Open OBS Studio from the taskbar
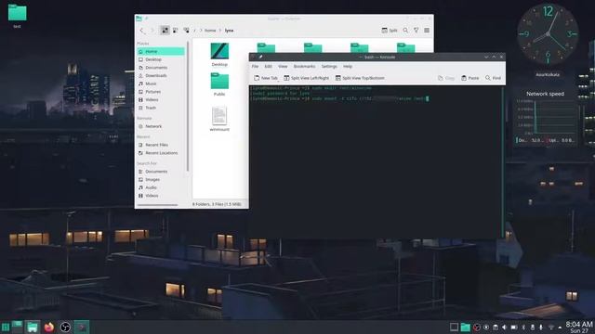 click(65, 327)
